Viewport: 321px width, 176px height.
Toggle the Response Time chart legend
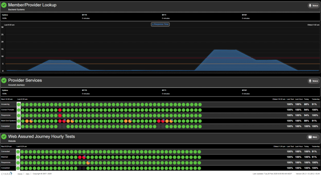coord(160,25)
